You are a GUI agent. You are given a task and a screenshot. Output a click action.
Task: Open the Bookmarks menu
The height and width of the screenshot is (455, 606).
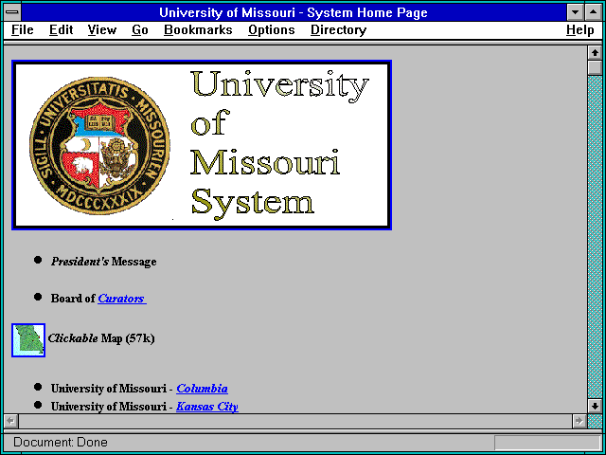pos(198,30)
